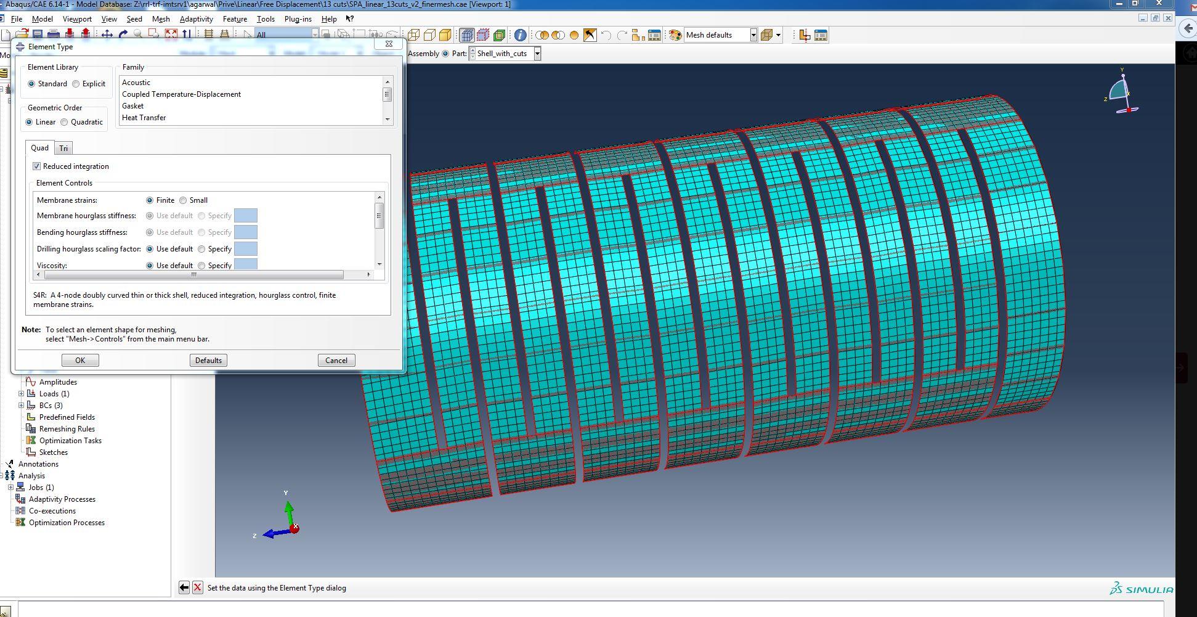This screenshot has height=617, width=1197.
Task: Select Optimization Tasks in model tree
Action: 70,441
